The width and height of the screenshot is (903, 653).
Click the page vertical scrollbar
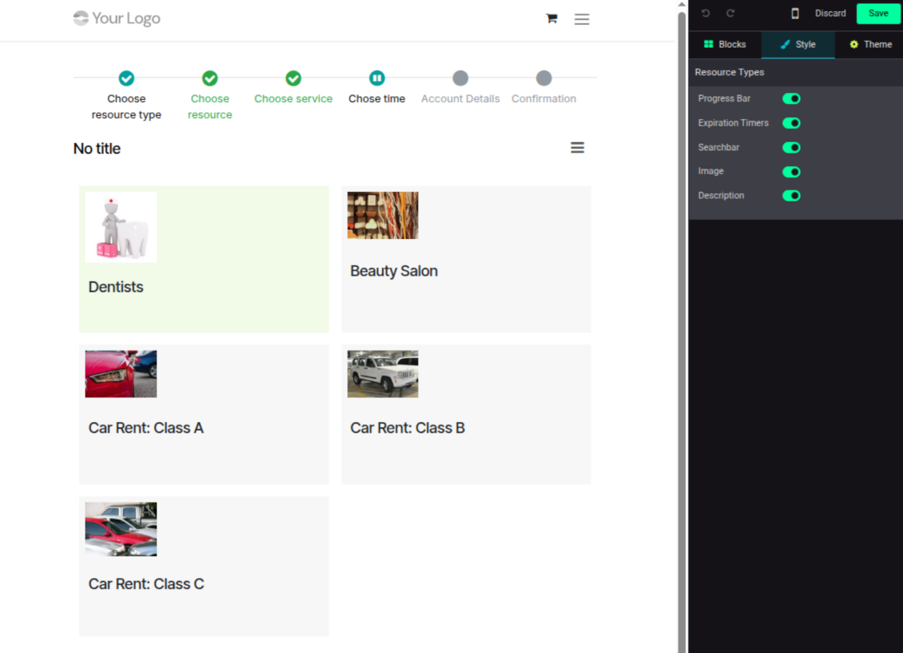682,320
